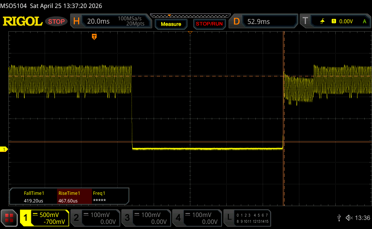Image resolution: width=372 pixels, height=229 pixels.
Task: Open the 20.0ms timebase scale setting
Action: point(98,21)
